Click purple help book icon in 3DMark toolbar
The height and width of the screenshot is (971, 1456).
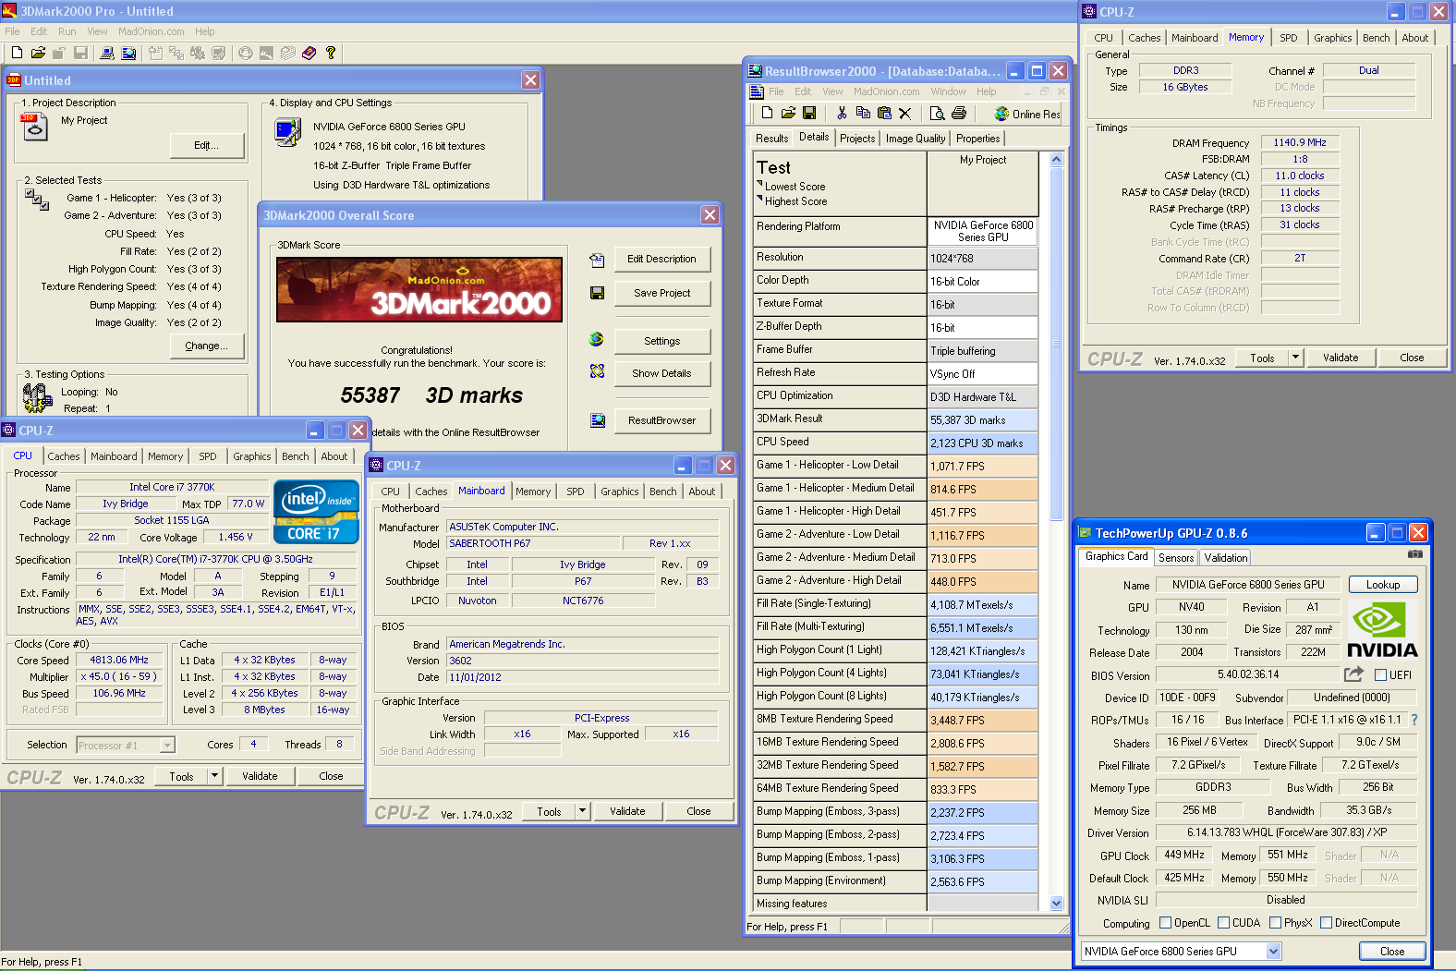(x=309, y=53)
